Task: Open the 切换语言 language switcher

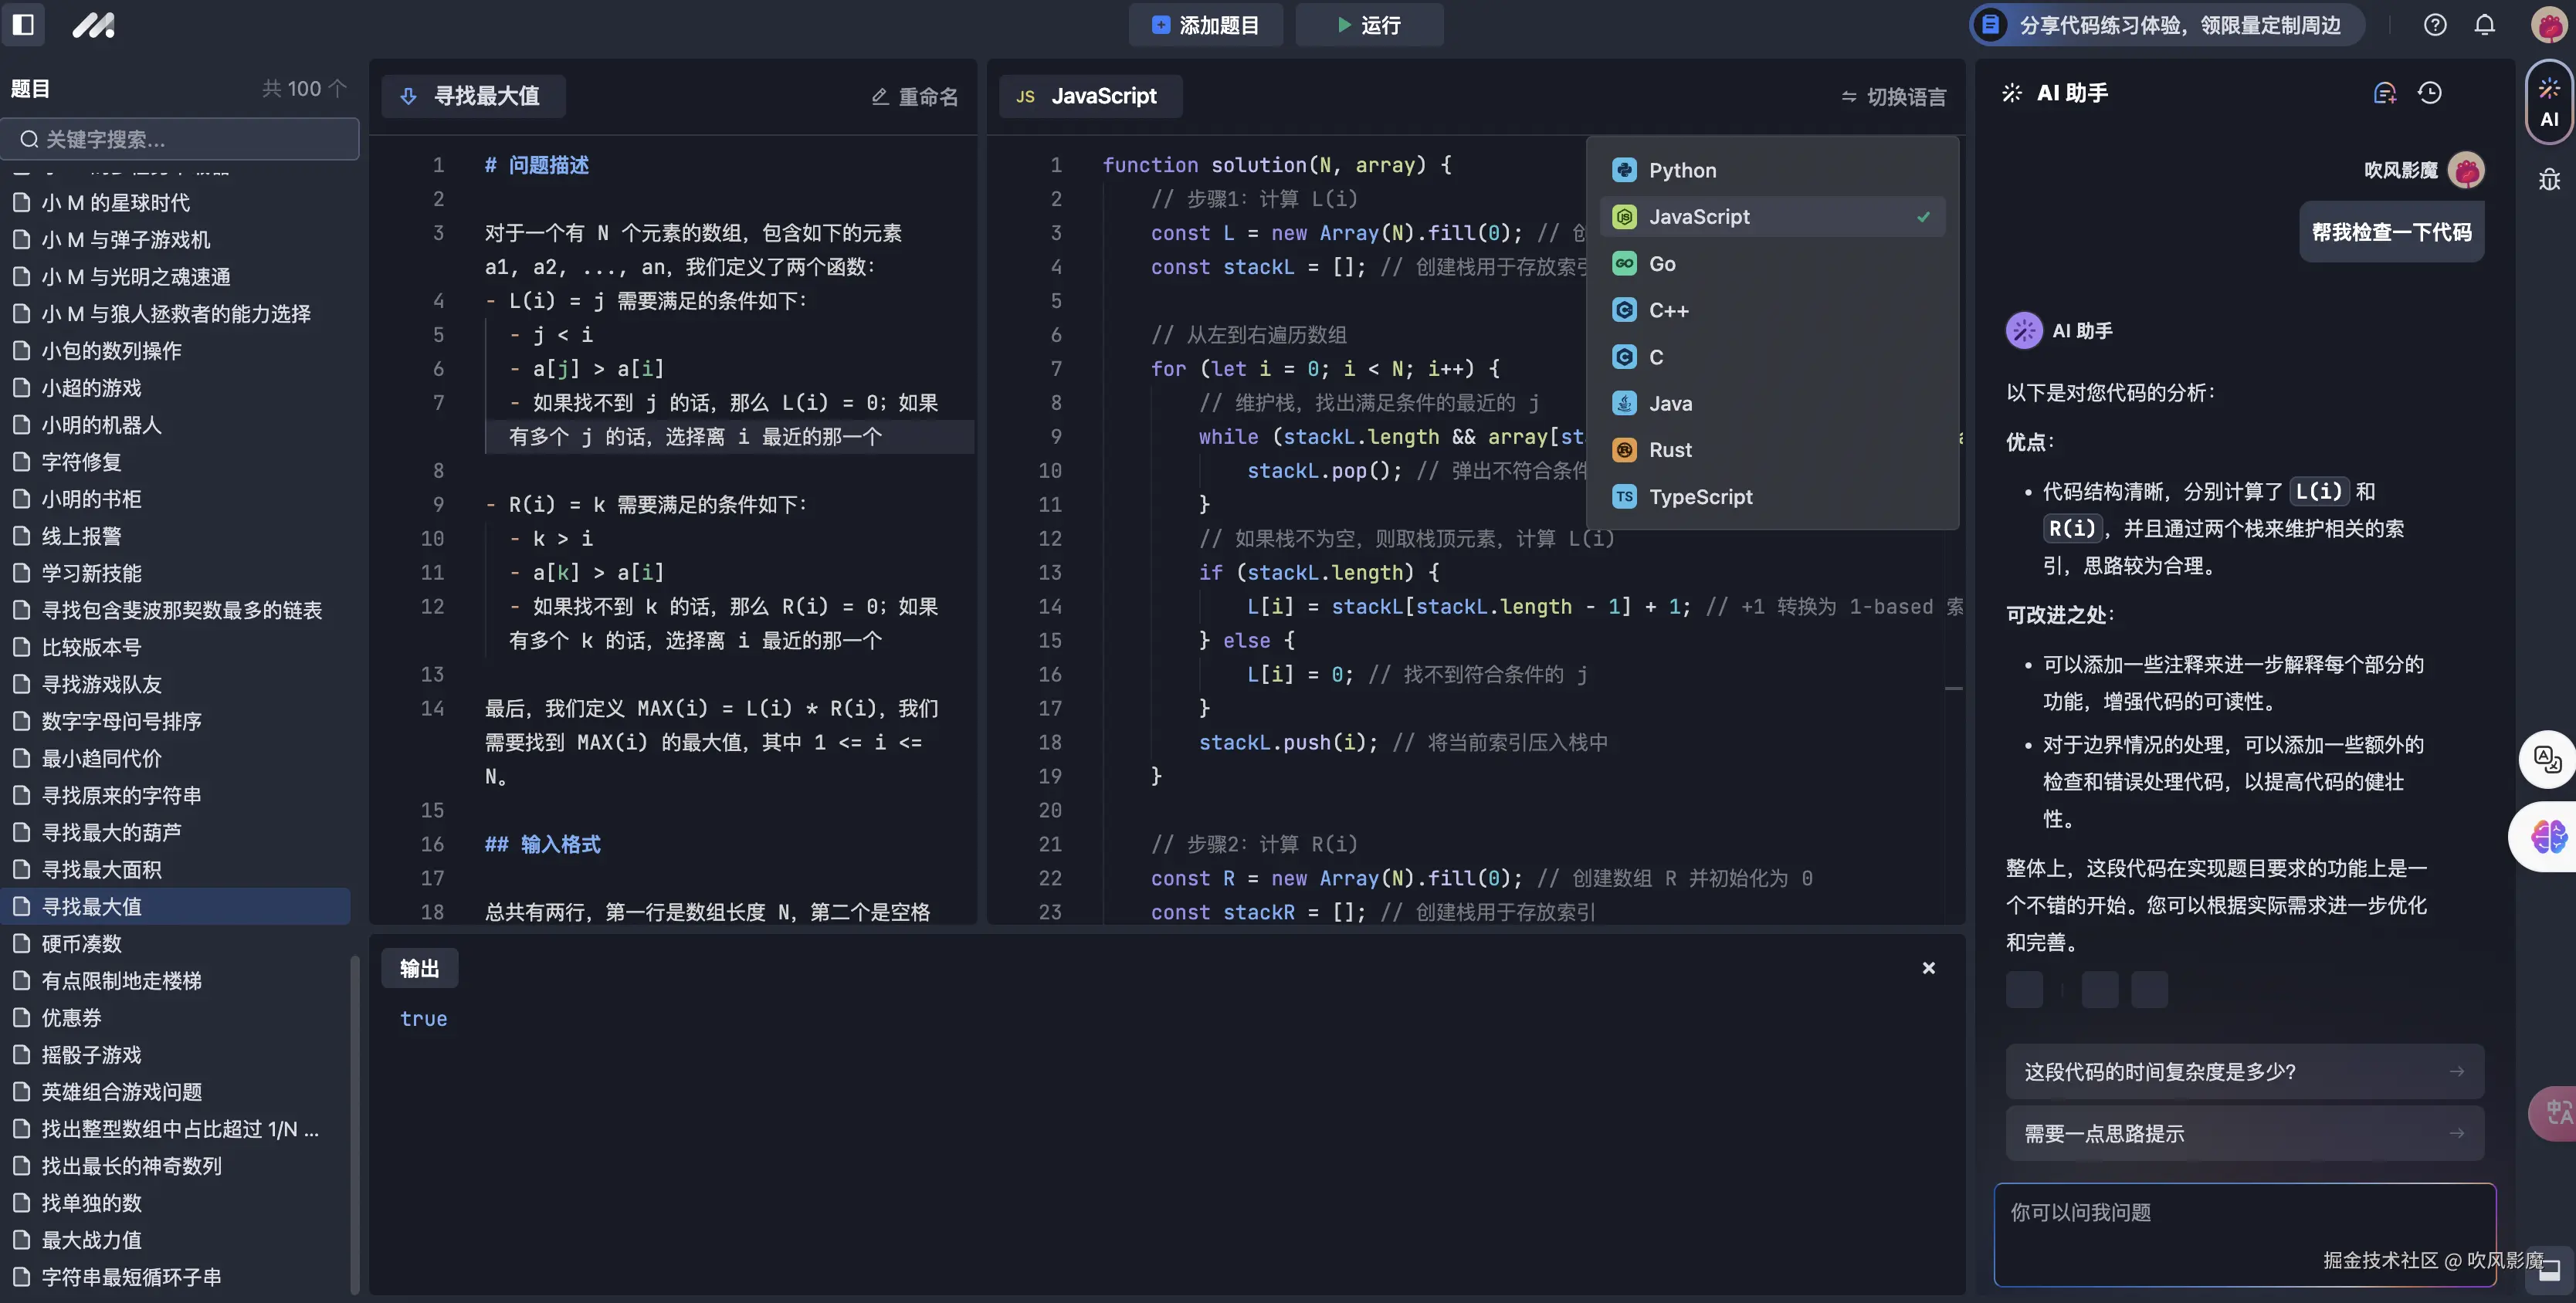Action: 1894,97
